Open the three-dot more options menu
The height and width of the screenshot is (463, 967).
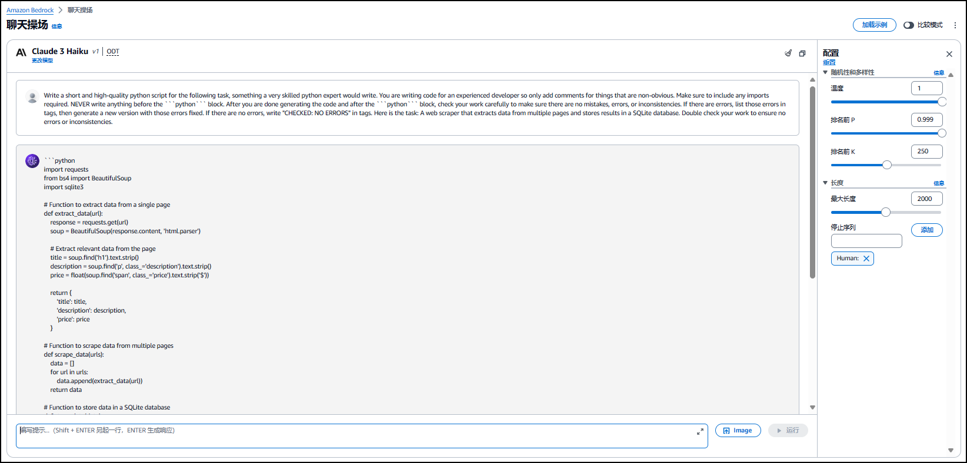coord(955,25)
